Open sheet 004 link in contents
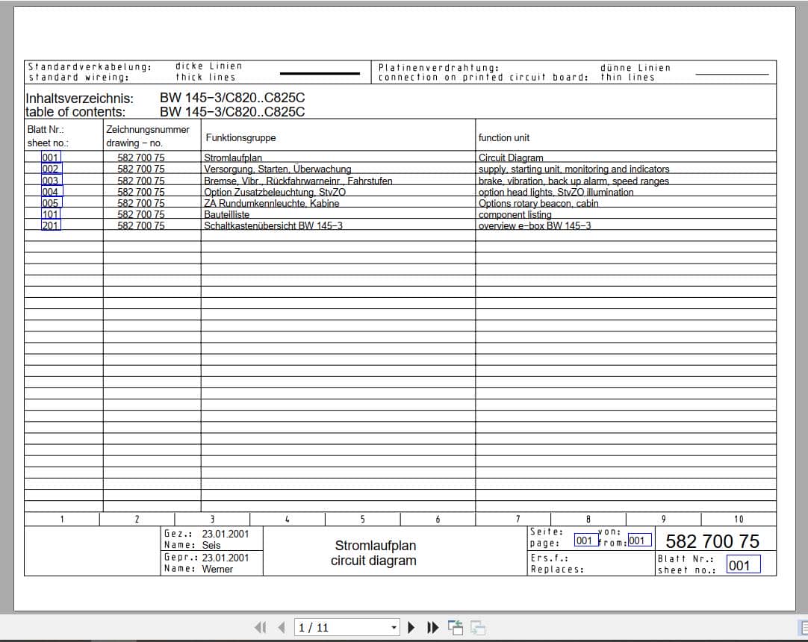 pyautogui.click(x=52, y=192)
